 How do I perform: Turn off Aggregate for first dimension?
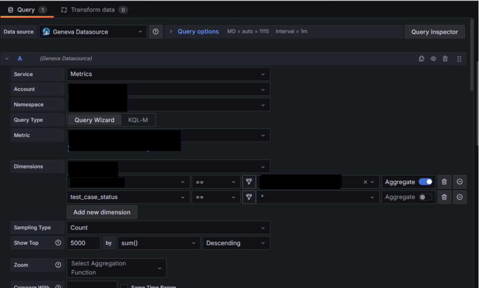(x=425, y=182)
